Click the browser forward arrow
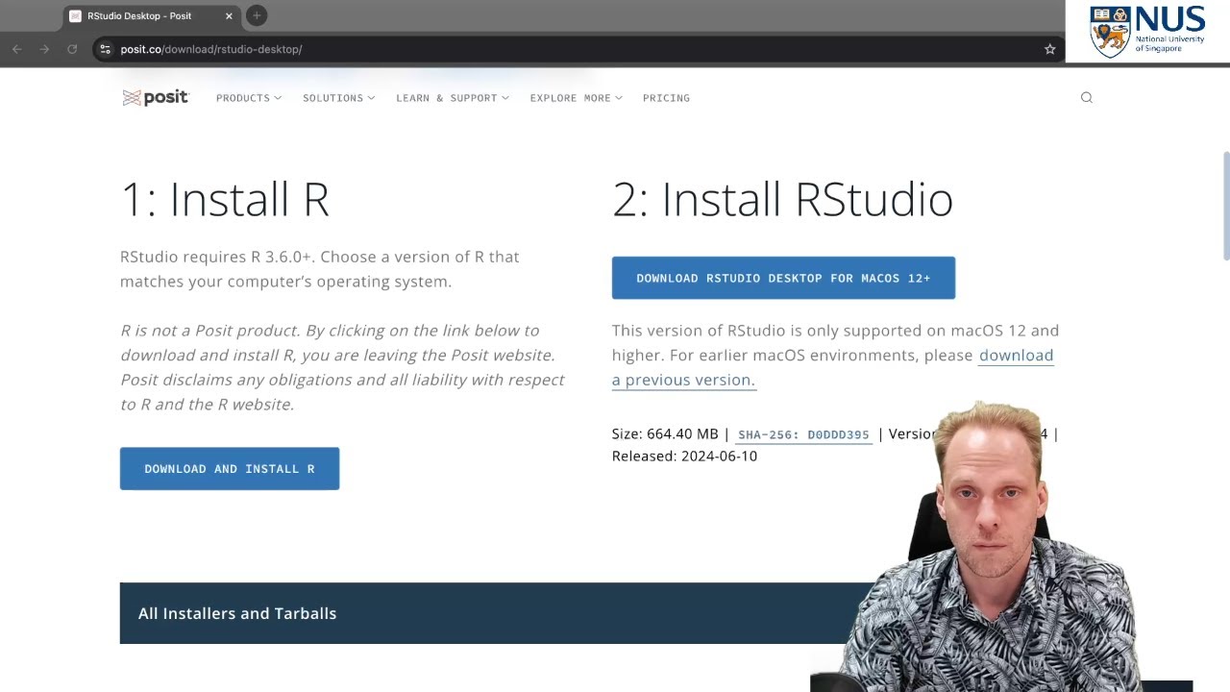 [x=44, y=49]
